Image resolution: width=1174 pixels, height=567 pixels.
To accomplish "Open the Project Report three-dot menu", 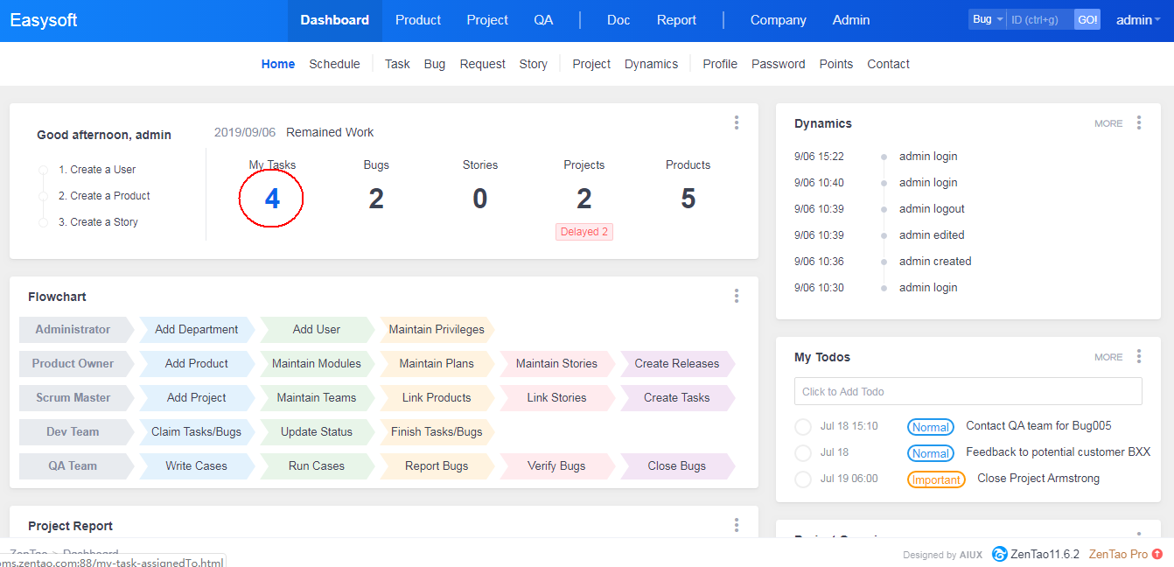I will click(x=737, y=525).
